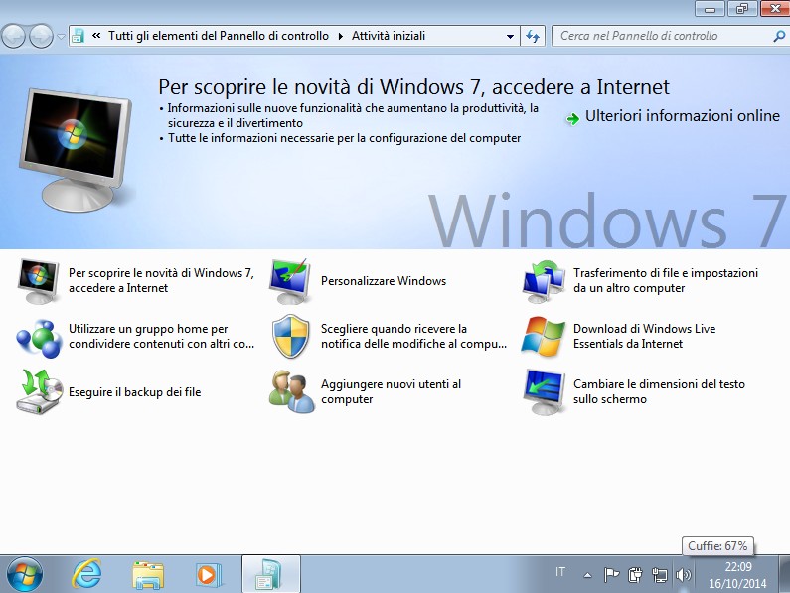Launch Internet Explorer from the taskbar
The height and width of the screenshot is (593, 790).
point(86,574)
